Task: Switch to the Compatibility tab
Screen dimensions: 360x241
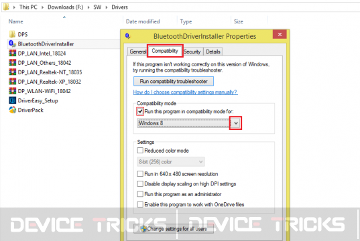Action: coord(165,51)
